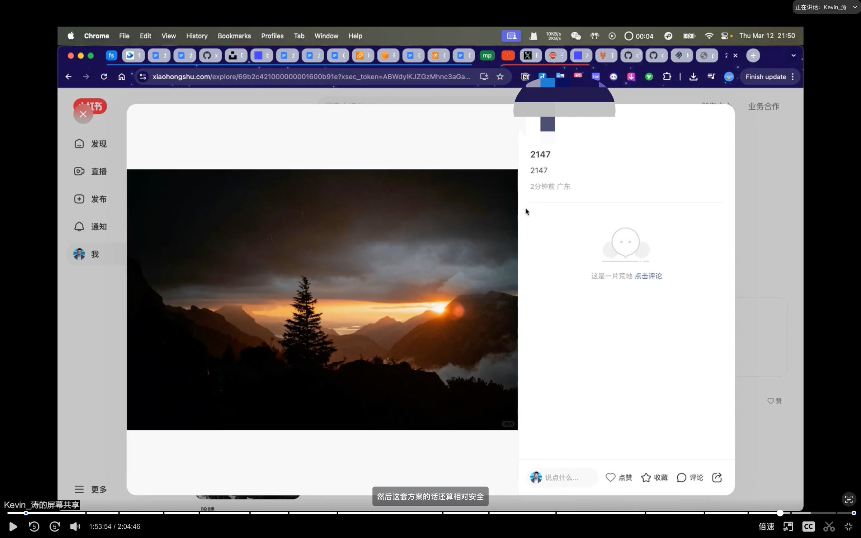Open the History menu in menu bar
Screen dimensions: 861x538
point(197,36)
